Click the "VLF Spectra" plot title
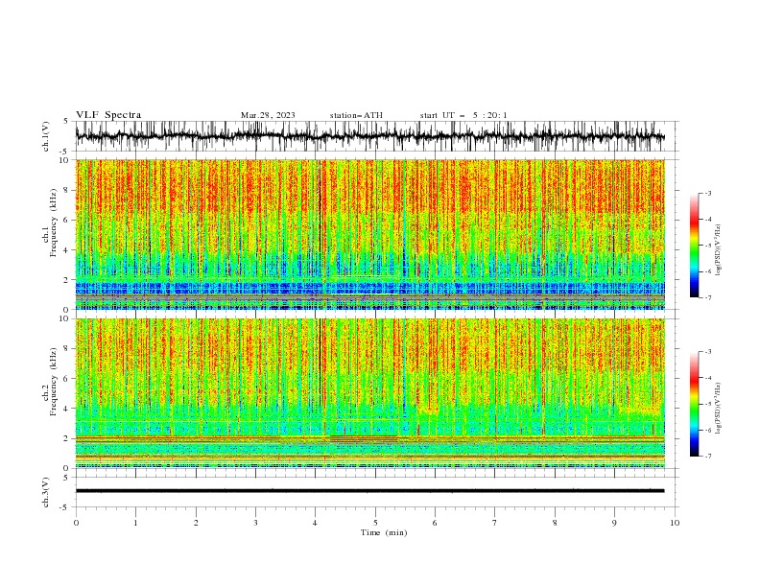The image size is (760, 587). [108, 115]
